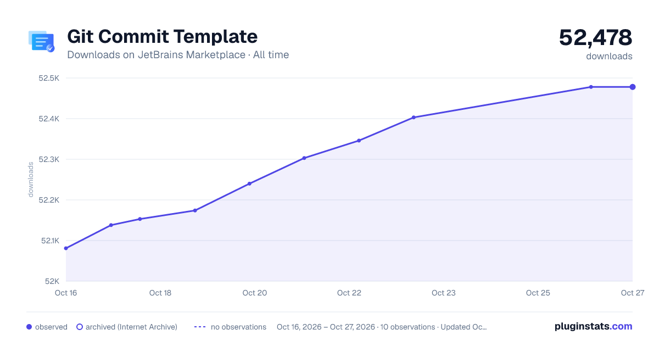Click the dashed 'no observations' legend marker
This screenshot has width=659, height=346.
click(x=200, y=327)
